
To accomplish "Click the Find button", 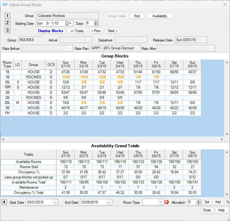I will click(137, 16).
